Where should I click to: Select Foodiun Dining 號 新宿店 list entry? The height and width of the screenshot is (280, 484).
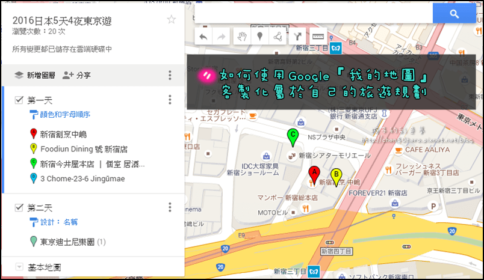[84, 149]
